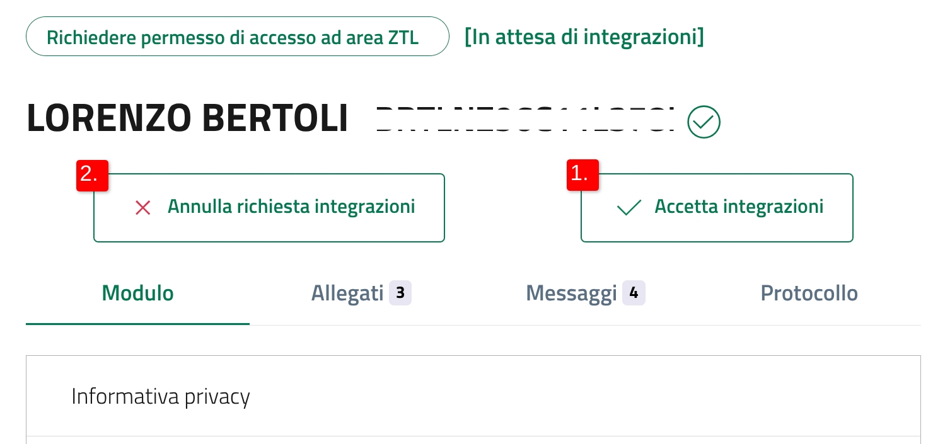Click the Allegati count badge showing 3

[x=400, y=293]
